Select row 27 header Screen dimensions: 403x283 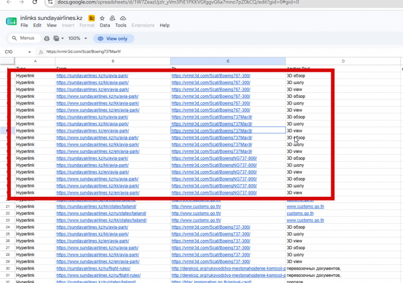8,248
